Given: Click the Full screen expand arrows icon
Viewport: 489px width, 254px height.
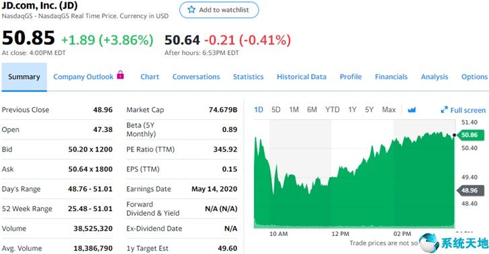Looking at the screenshot, I should pyautogui.click(x=444, y=110).
